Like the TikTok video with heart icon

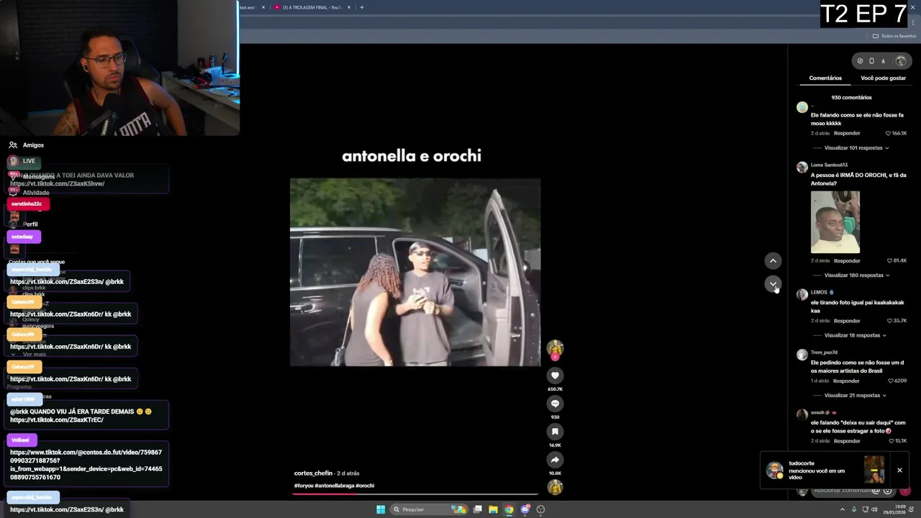pyautogui.click(x=555, y=376)
